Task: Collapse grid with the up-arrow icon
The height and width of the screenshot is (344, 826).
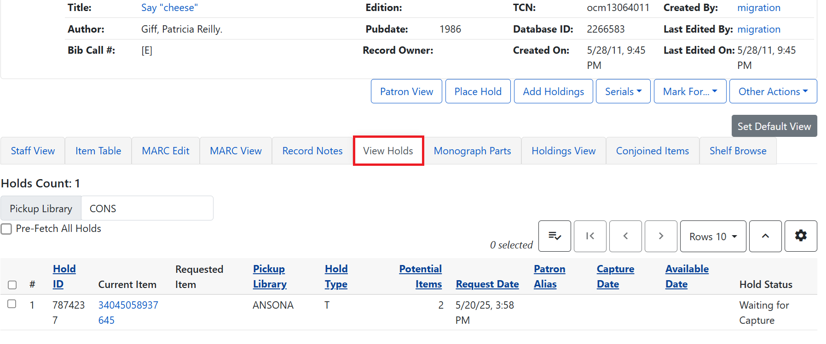Action: tap(765, 236)
